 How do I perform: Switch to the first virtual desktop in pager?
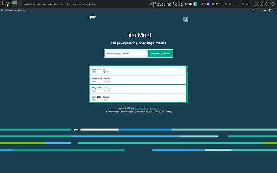15,2
